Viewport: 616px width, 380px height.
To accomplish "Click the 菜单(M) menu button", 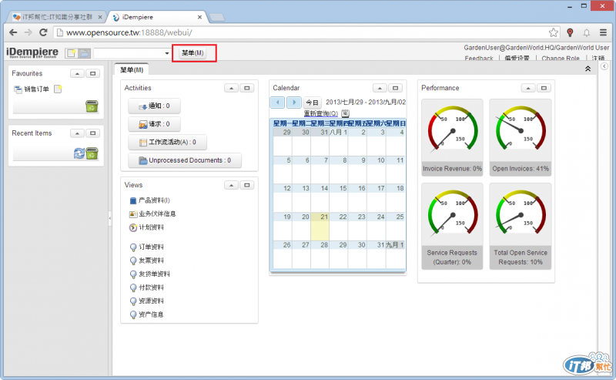I will (x=192, y=52).
